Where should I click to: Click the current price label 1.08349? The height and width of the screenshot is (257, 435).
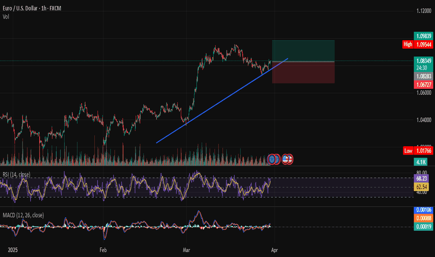click(x=423, y=61)
